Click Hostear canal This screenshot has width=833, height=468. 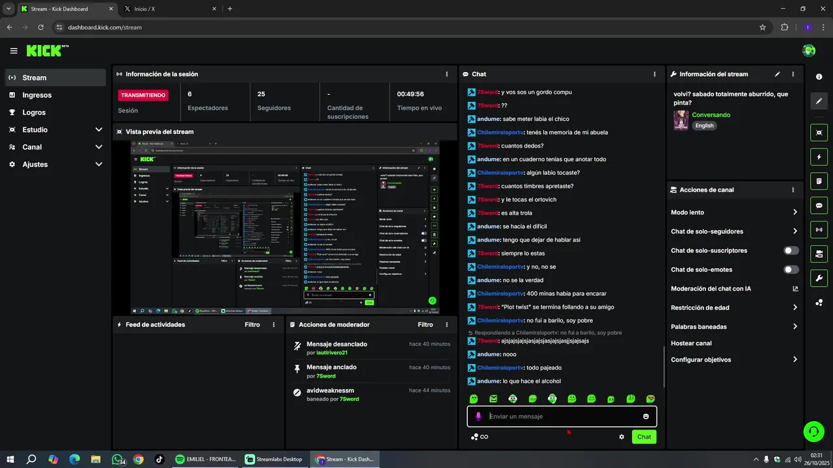pos(691,343)
